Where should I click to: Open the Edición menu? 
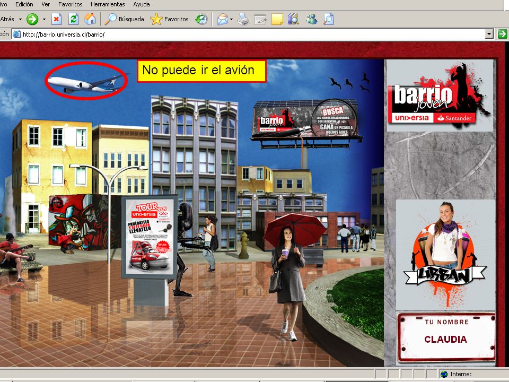coord(24,4)
